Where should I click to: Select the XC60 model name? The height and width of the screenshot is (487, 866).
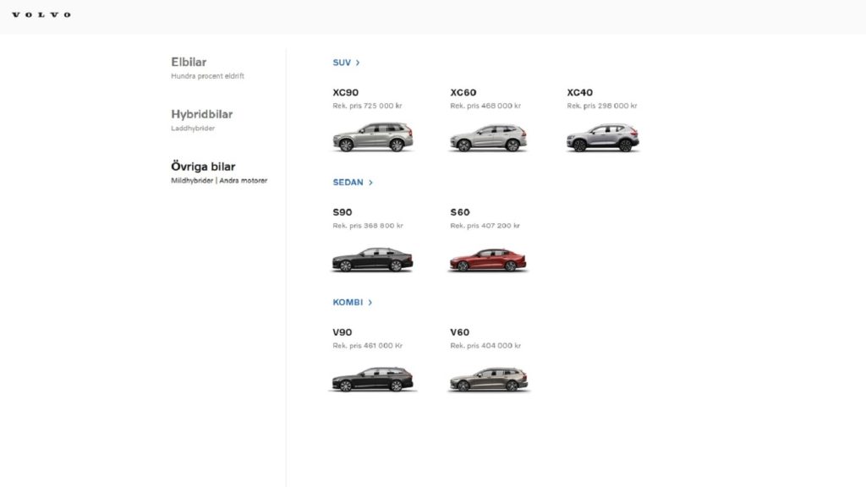(463, 92)
